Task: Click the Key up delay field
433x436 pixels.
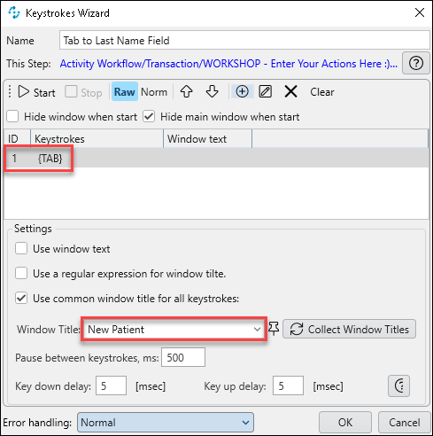Action: 288,385
